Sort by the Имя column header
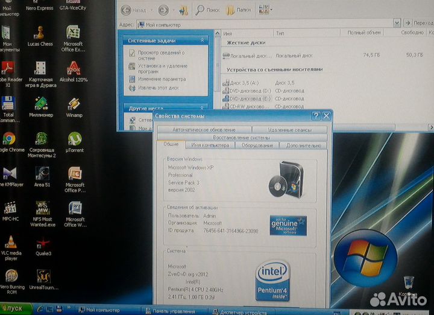This screenshot has height=315, width=434. tap(247, 33)
